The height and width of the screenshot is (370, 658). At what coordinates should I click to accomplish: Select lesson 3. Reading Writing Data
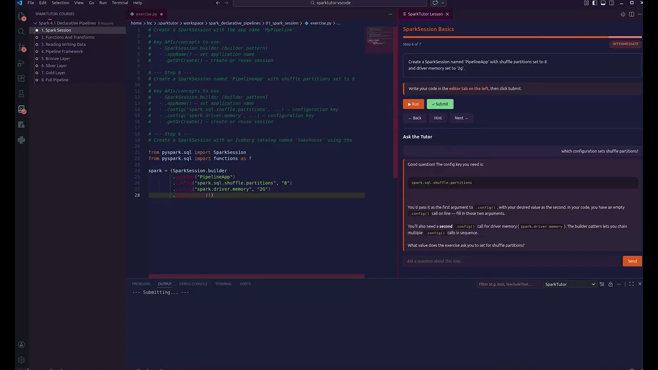point(63,44)
